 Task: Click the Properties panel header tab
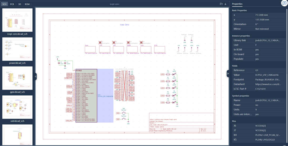(x=237, y=4)
